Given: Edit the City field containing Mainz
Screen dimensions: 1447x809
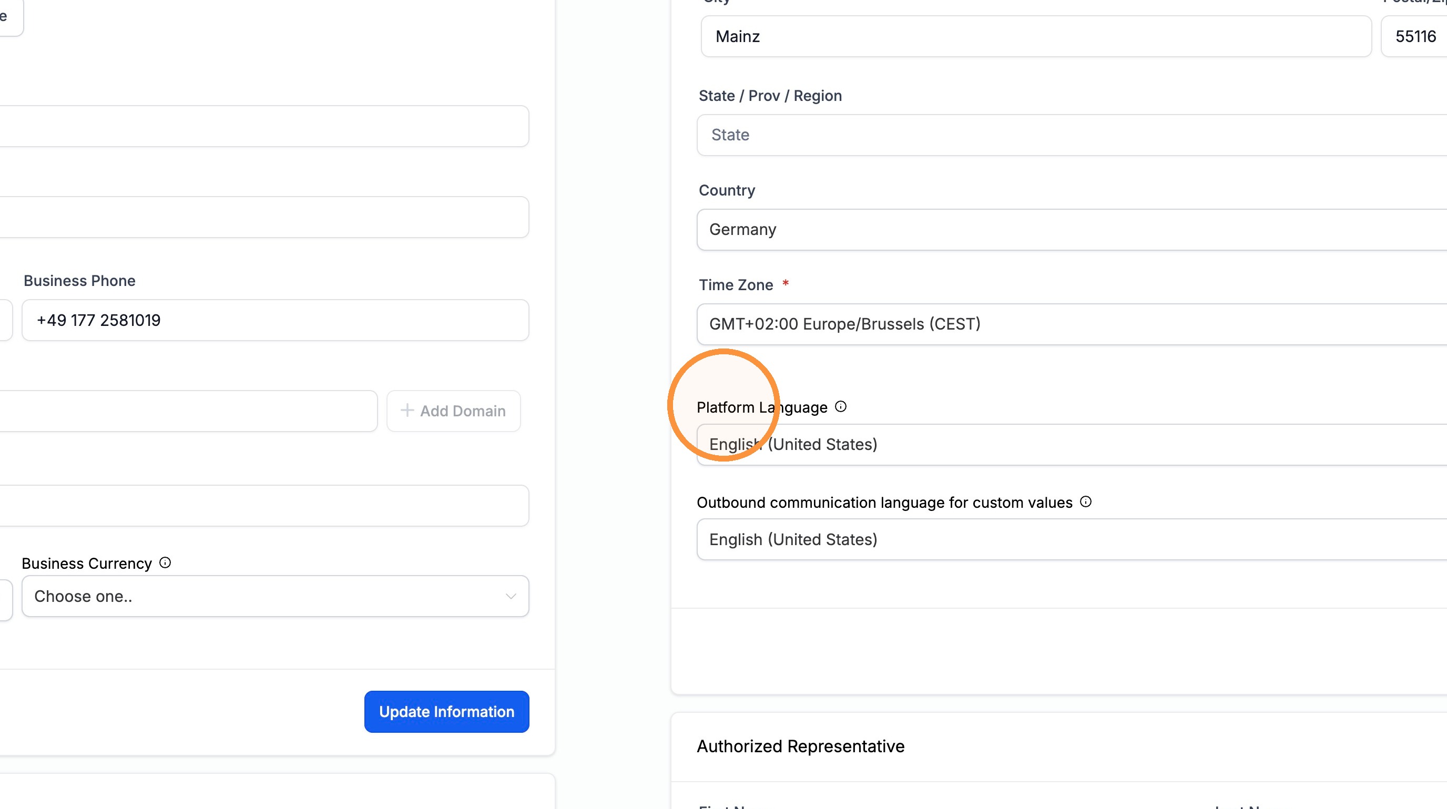Looking at the screenshot, I should click(x=1036, y=36).
